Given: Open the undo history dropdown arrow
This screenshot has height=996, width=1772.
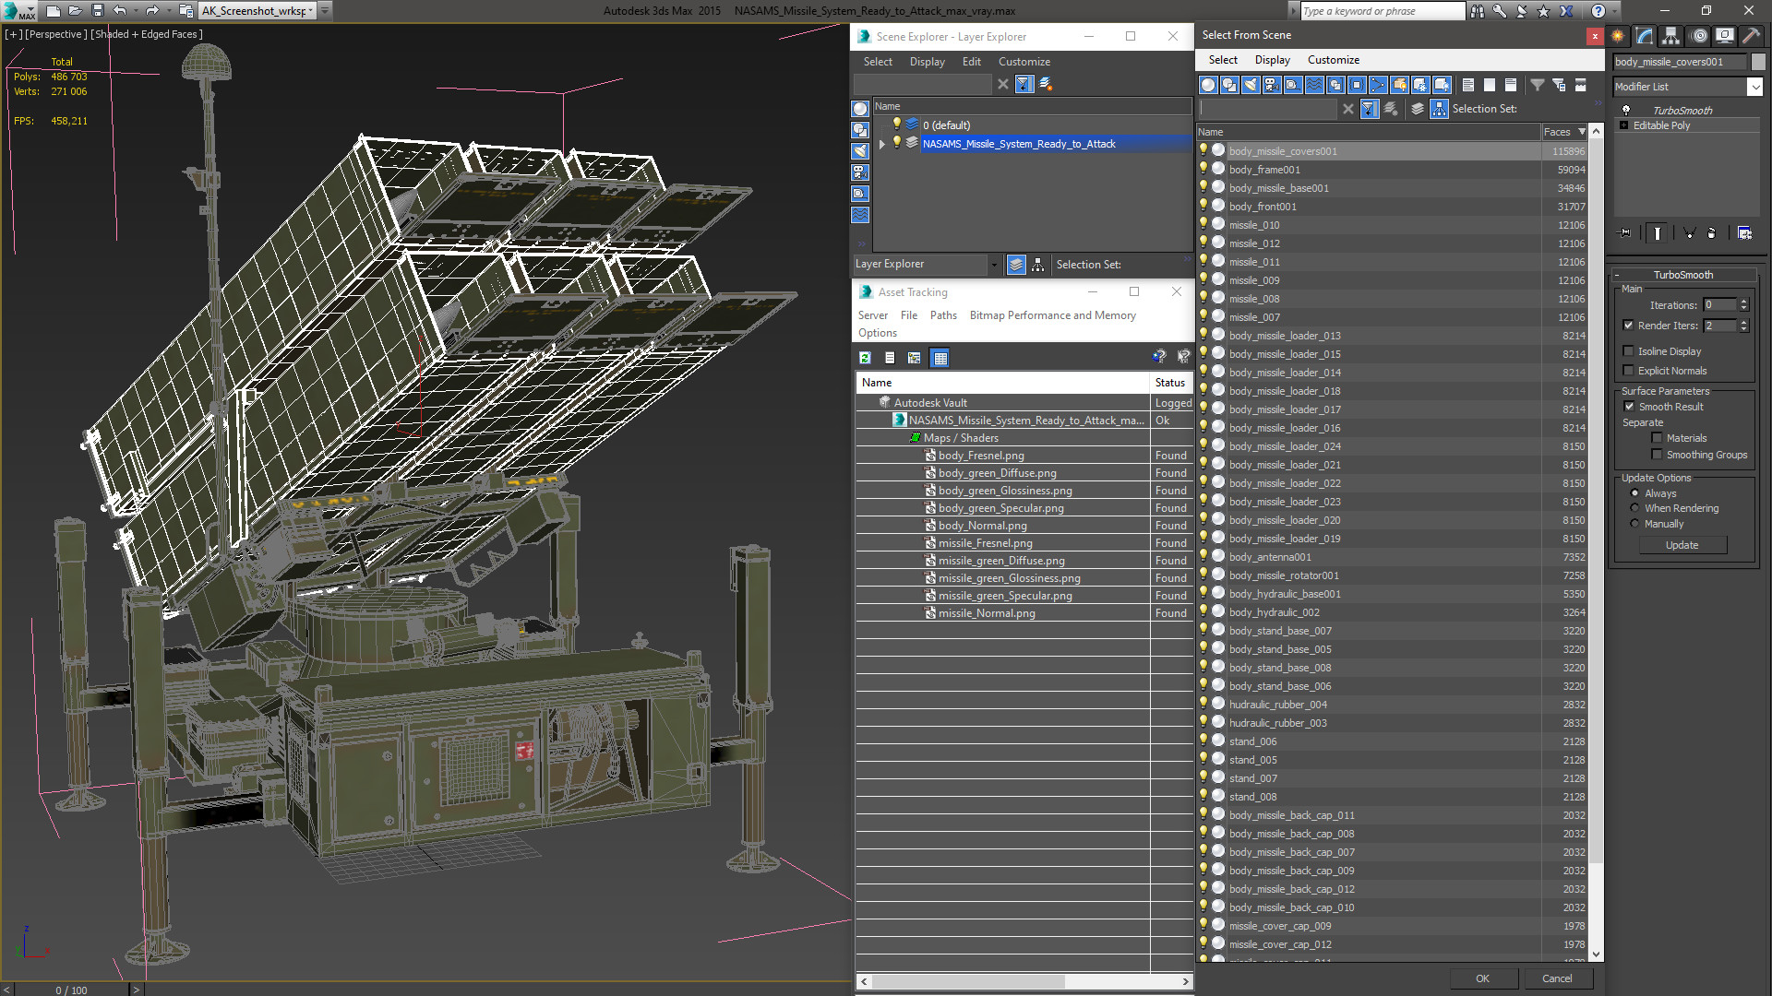Looking at the screenshot, I should [135, 11].
